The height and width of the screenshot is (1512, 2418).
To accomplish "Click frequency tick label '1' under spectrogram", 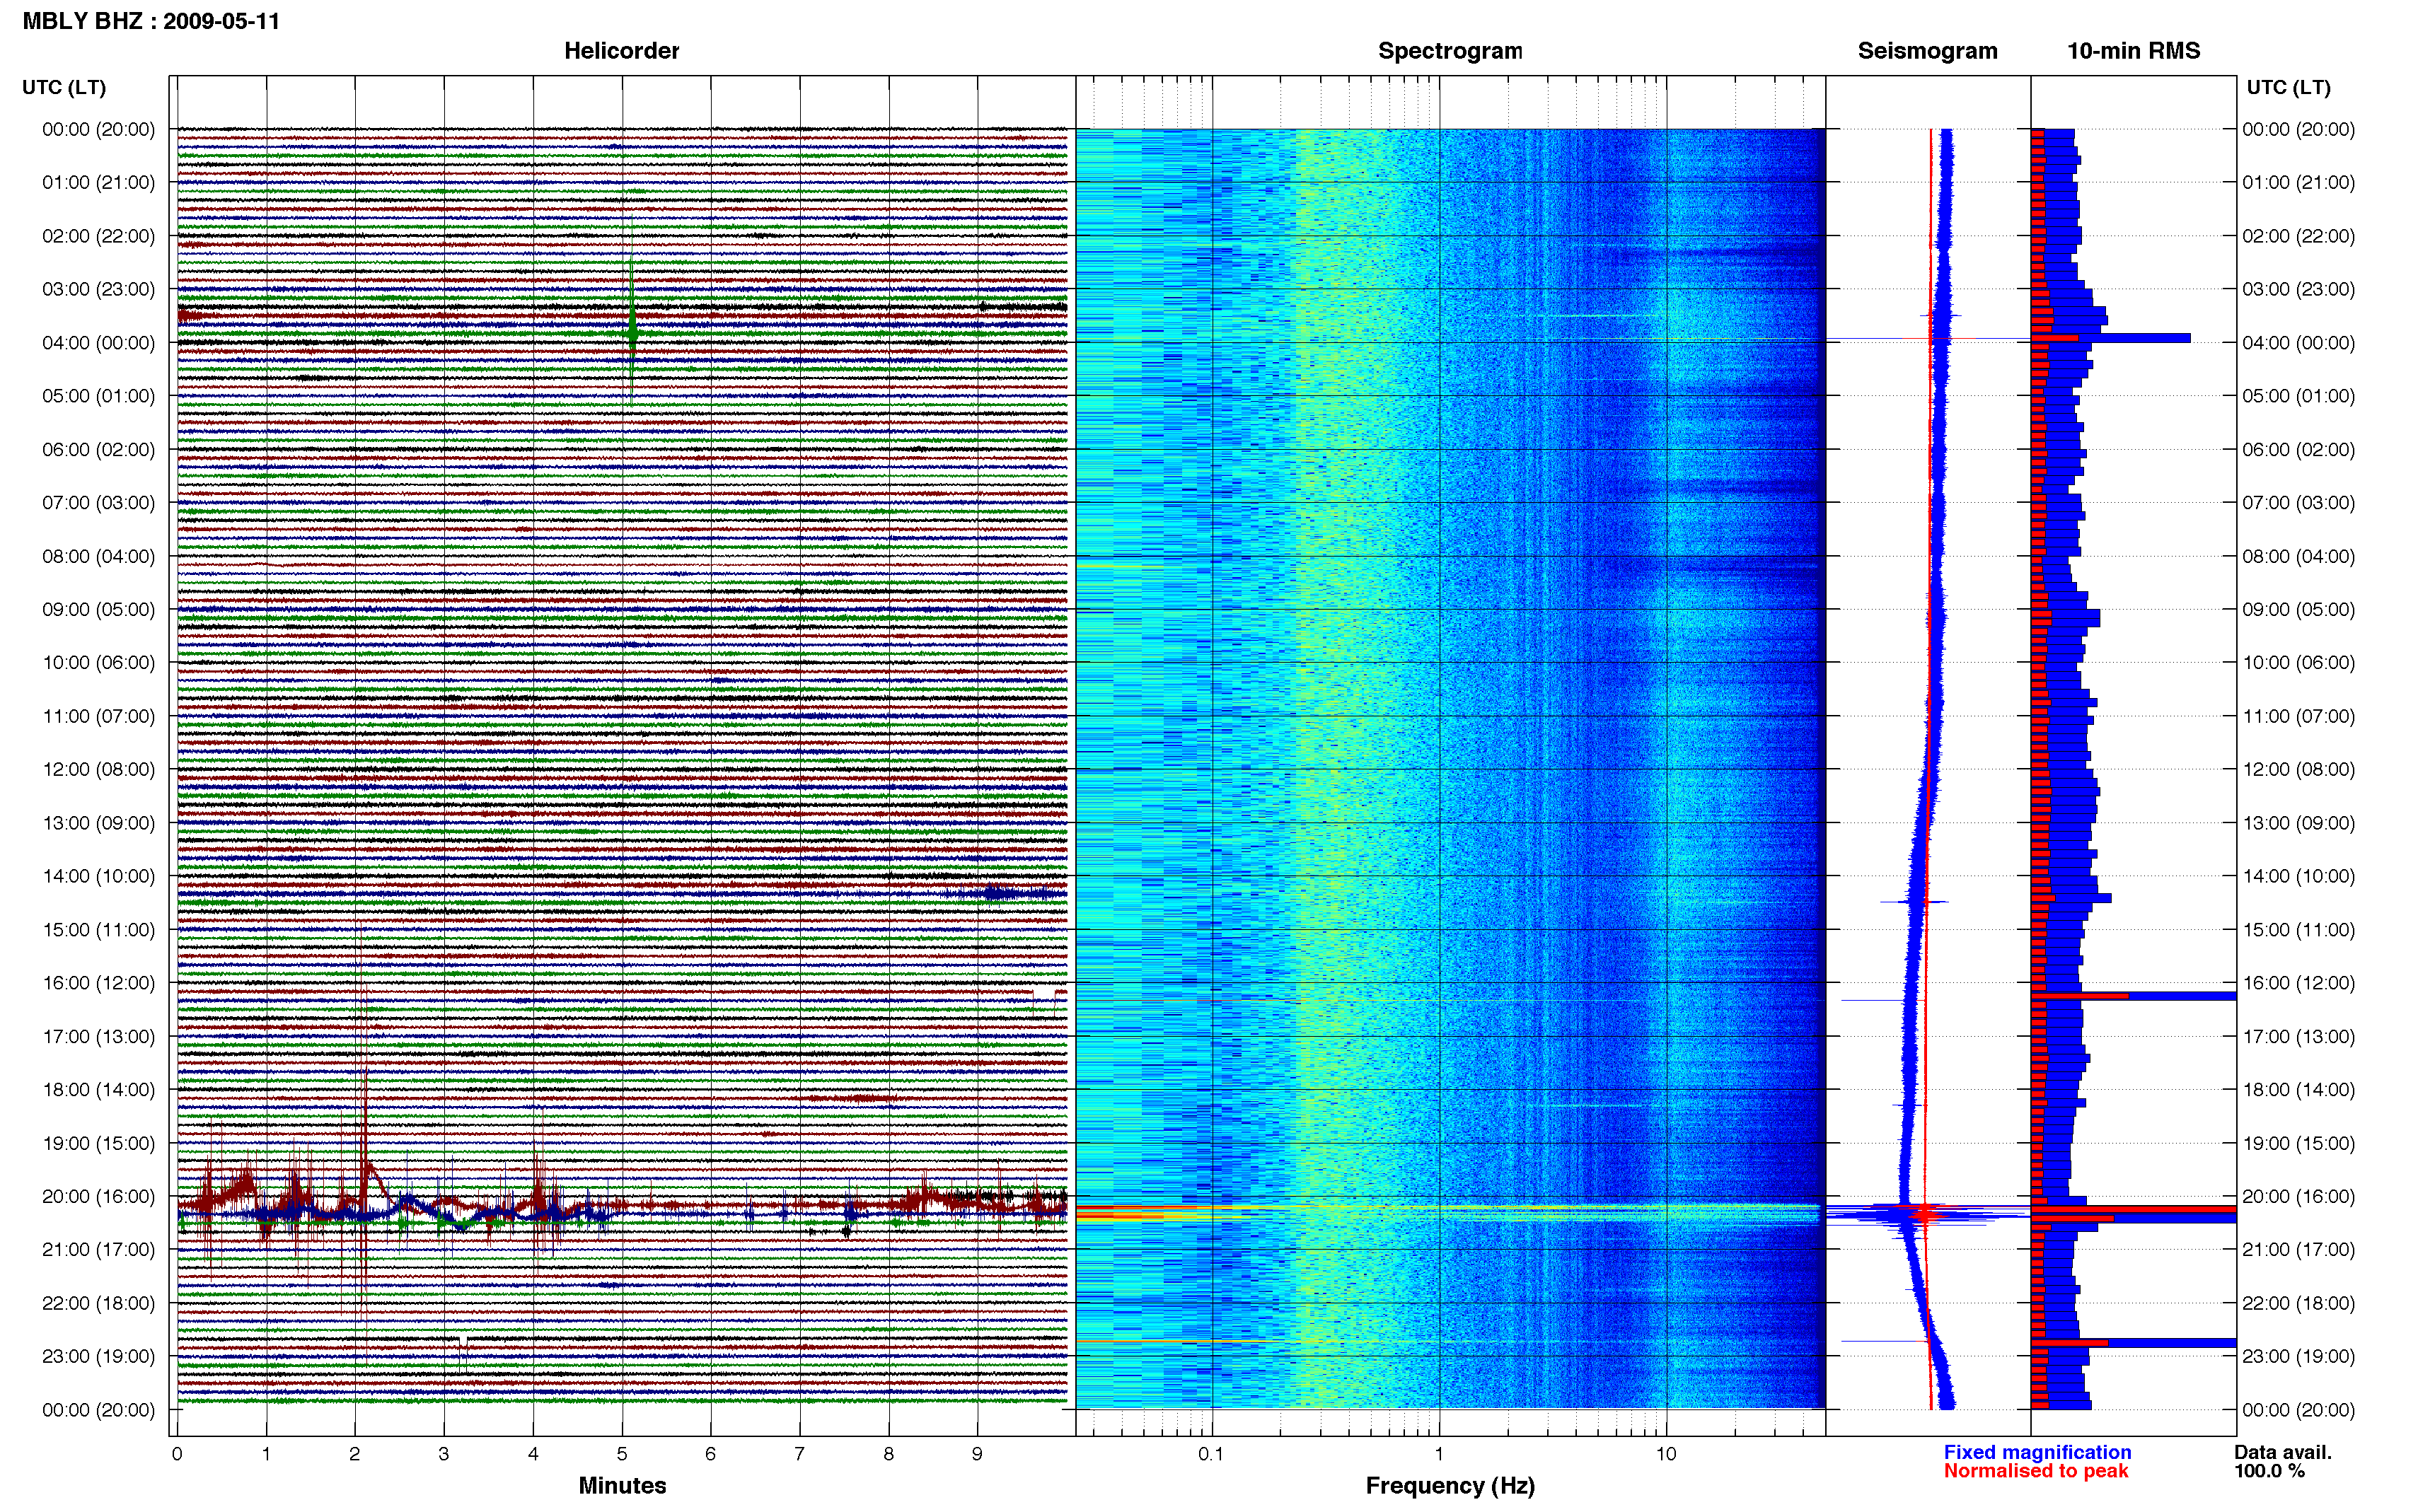I will 1439,1454.
